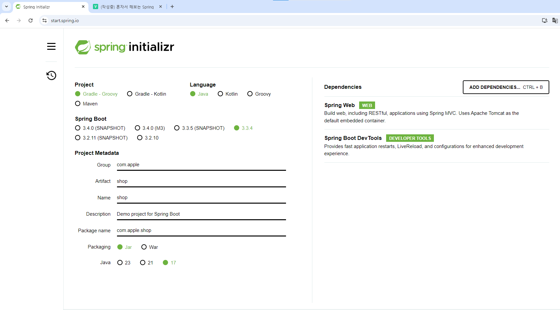The height and width of the screenshot is (310, 560).
Task: Select Java version 23
Action: click(124, 263)
